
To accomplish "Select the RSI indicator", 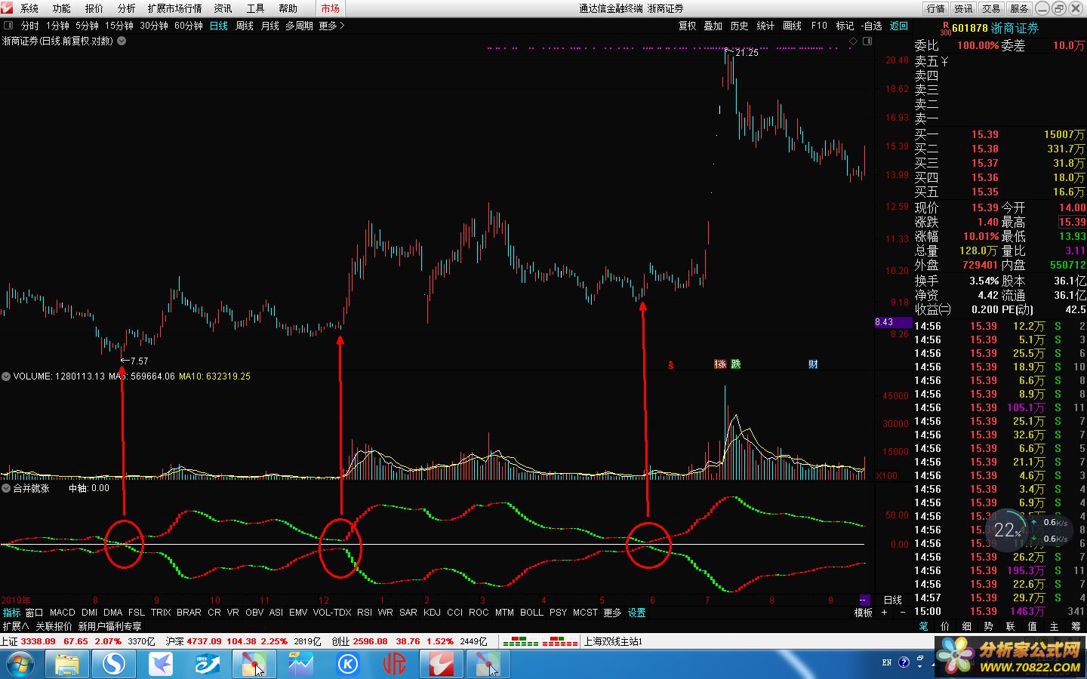I will click(x=365, y=613).
